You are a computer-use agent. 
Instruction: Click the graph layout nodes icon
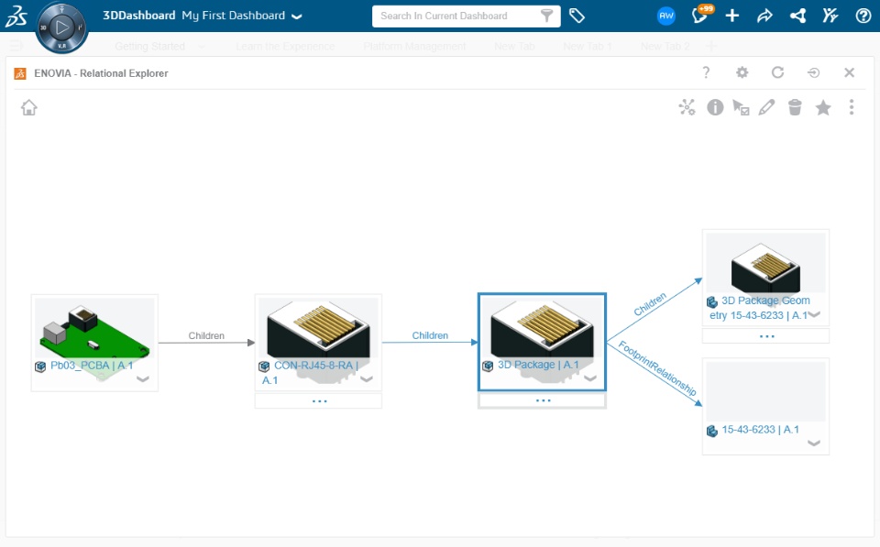pyautogui.click(x=687, y=107)
